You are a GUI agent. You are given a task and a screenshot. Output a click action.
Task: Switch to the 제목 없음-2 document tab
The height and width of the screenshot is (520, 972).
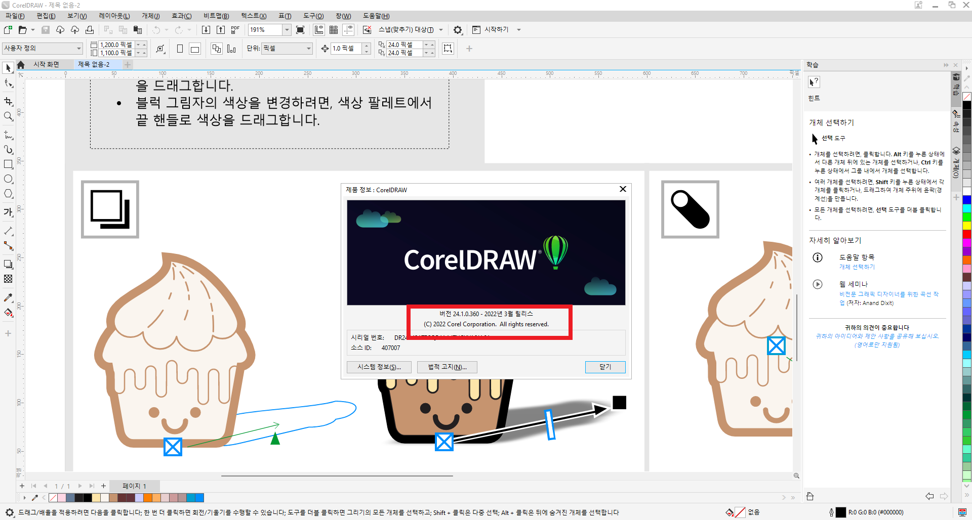click(x=94, y=64)
